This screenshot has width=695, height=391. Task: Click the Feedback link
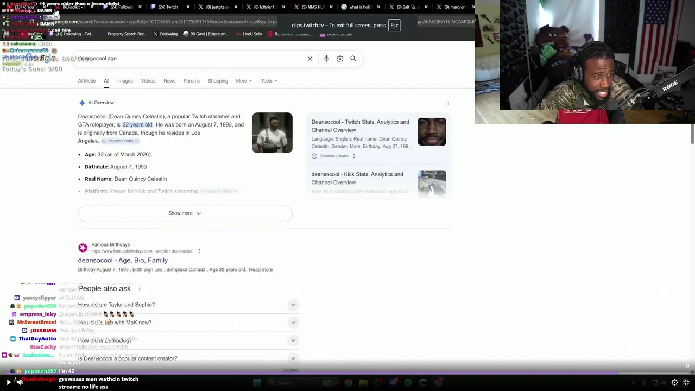tap(290, 370)
